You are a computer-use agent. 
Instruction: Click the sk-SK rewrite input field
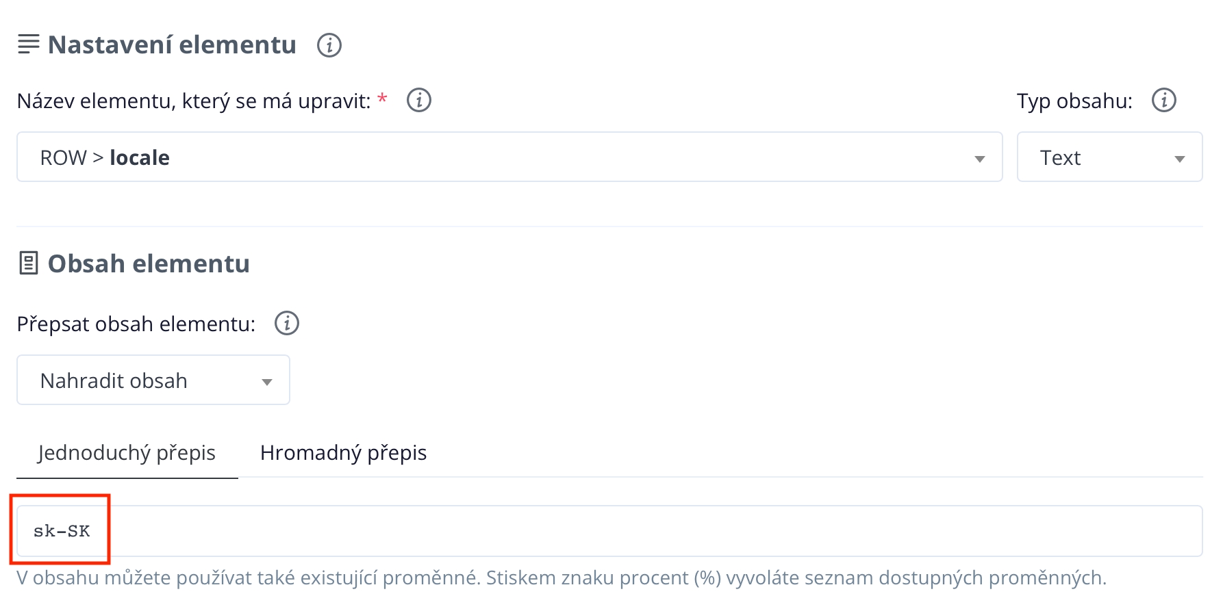pyautogui.click(x=609, y=531)
